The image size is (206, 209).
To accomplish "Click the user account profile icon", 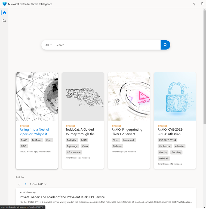I will coord(202,4).
